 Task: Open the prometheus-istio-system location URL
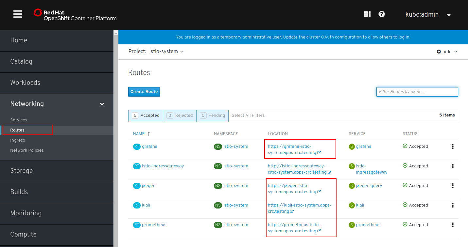[294, 228]
